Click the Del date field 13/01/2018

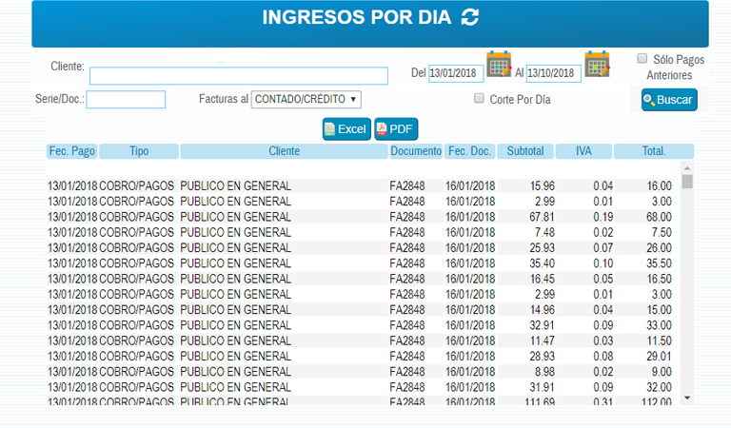click(456, 73)
